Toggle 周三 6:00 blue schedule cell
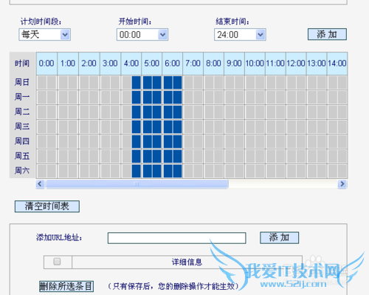This screenshot has width=369, height=295. click(x=168, y=127)
